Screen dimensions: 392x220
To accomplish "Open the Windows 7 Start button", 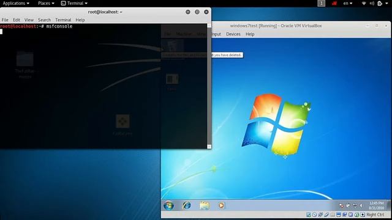I will pyautogui.click(x=168, y=205).
